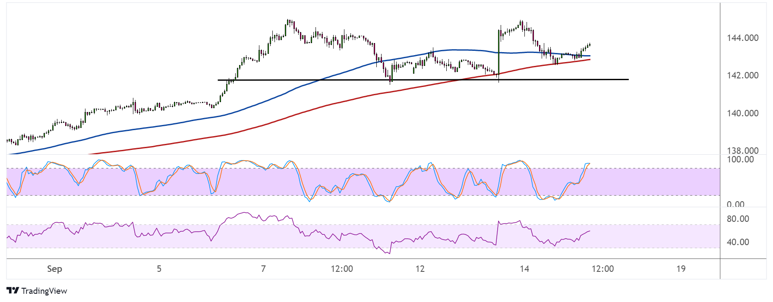773x302 pixels.
Task: Click the date label 7 on time axis
Action: tap(263, 269)
